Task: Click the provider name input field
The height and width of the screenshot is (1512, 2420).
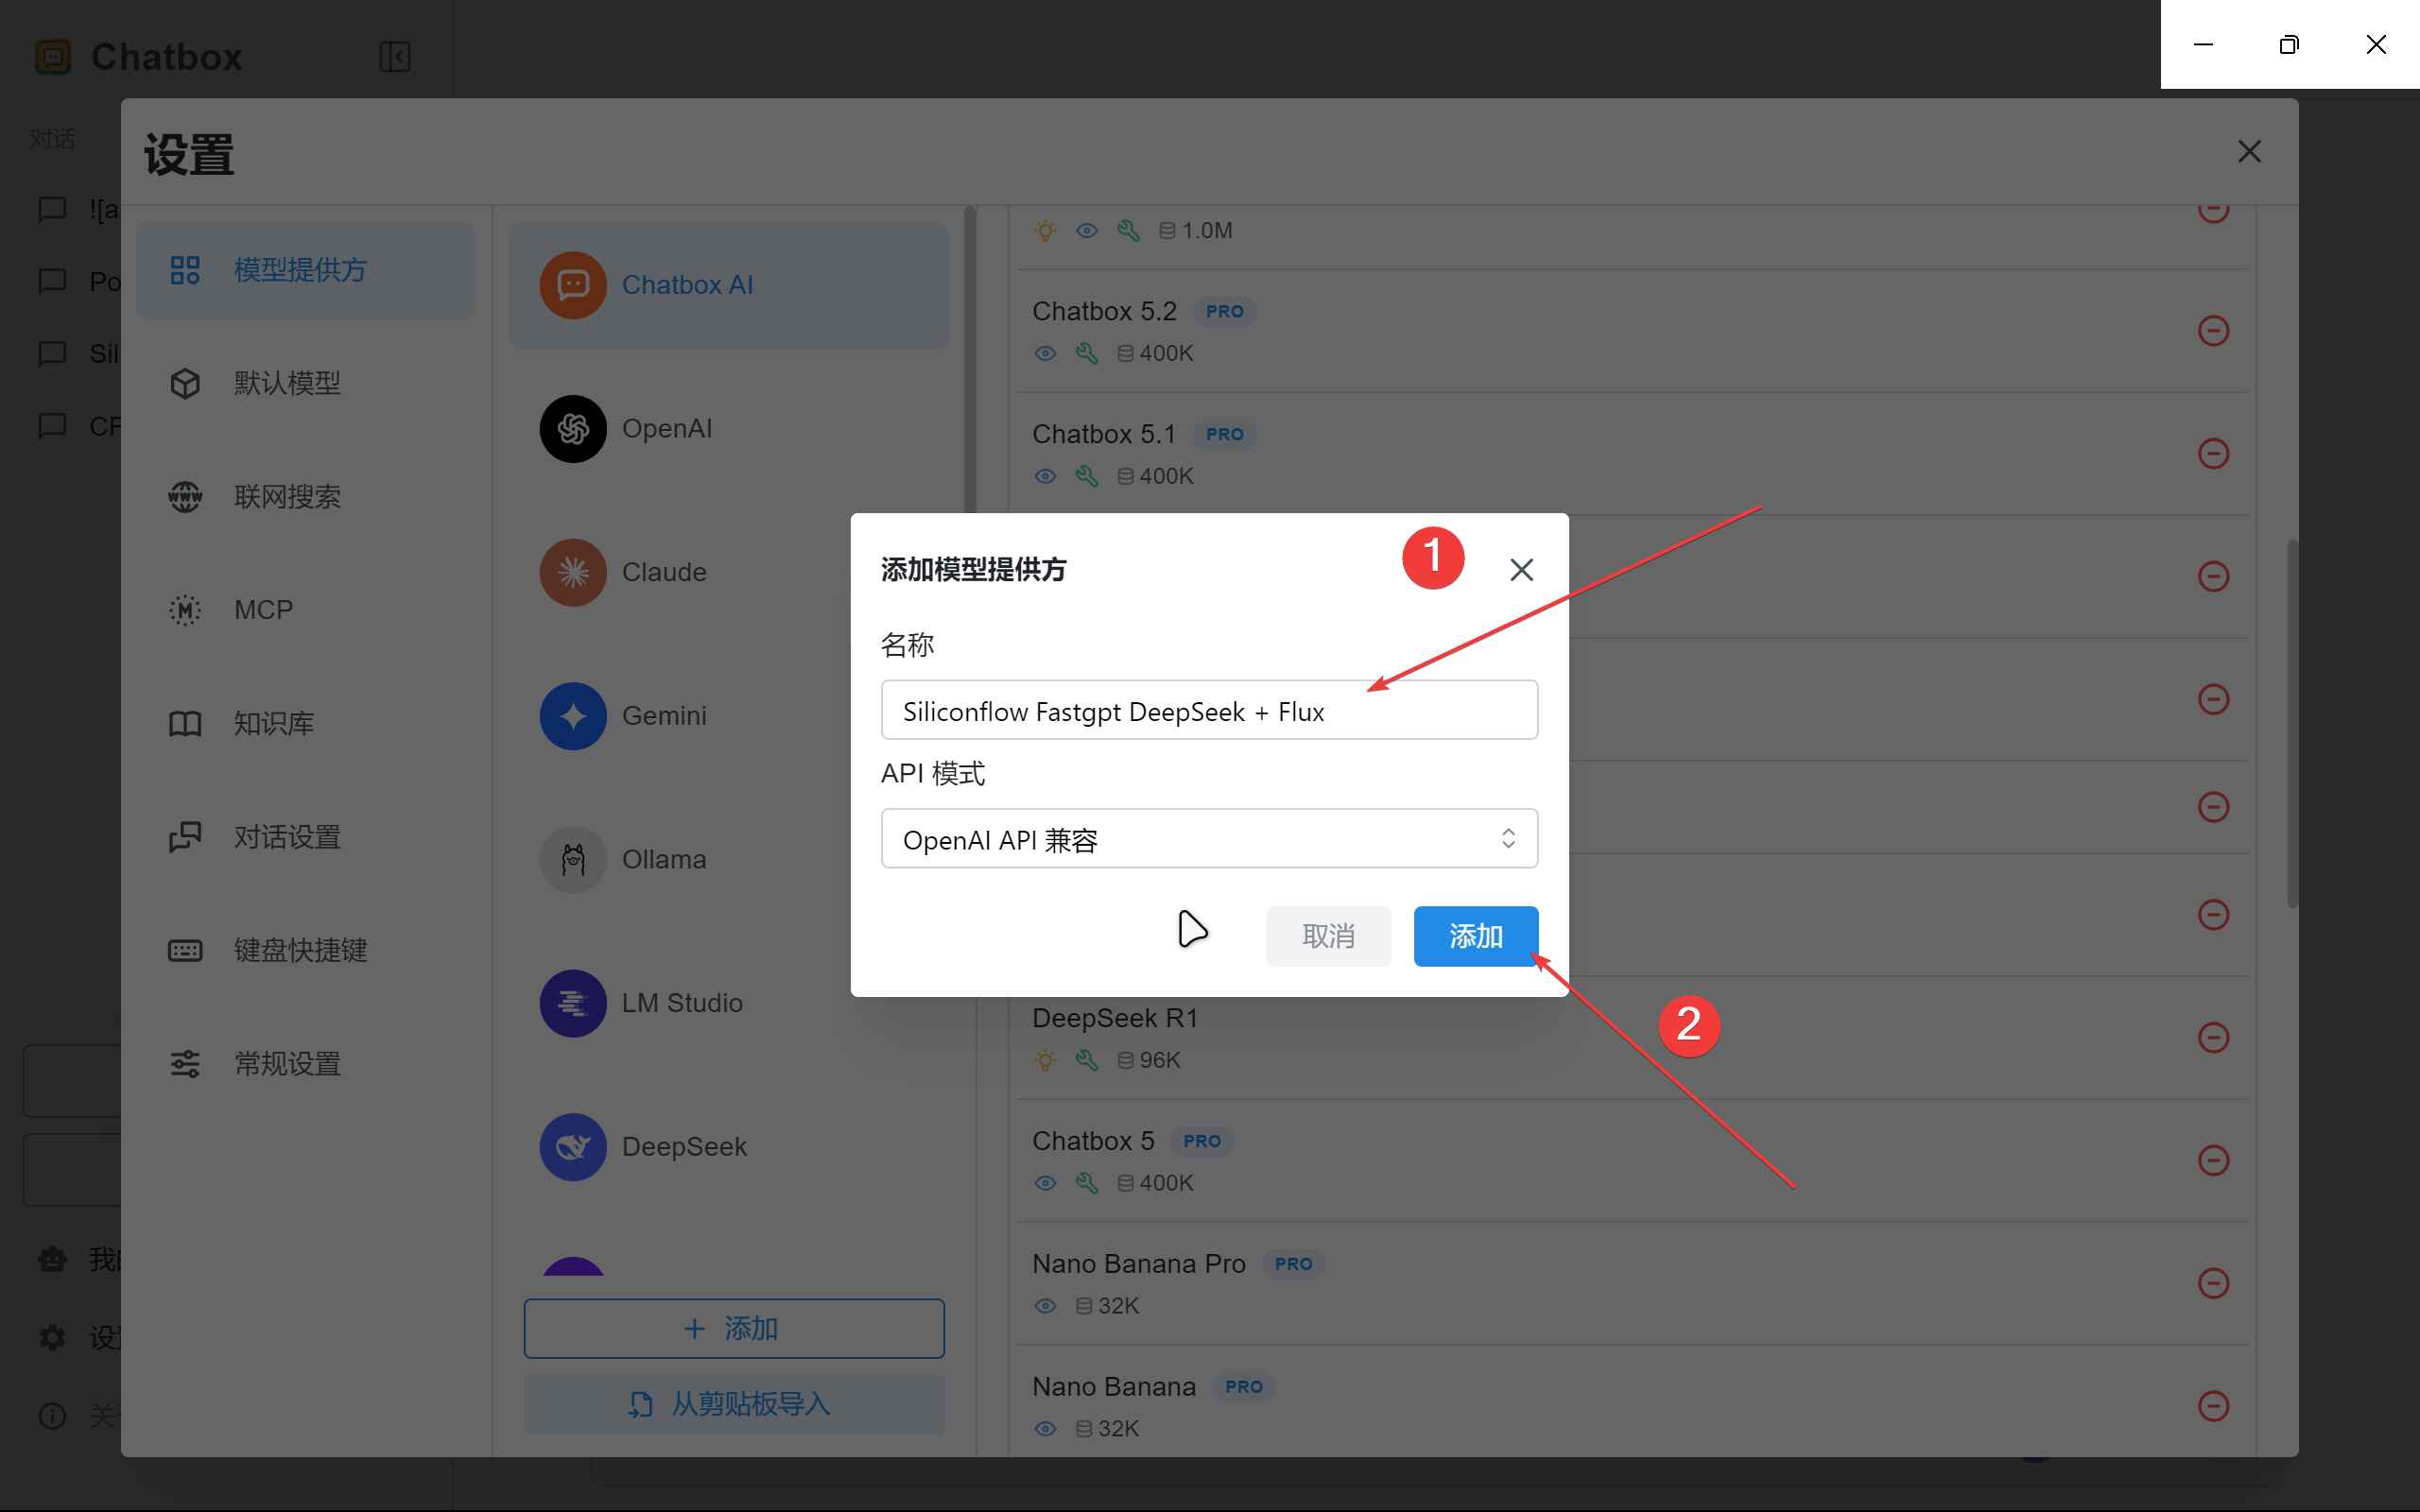Action: (x=1208, y=710)
